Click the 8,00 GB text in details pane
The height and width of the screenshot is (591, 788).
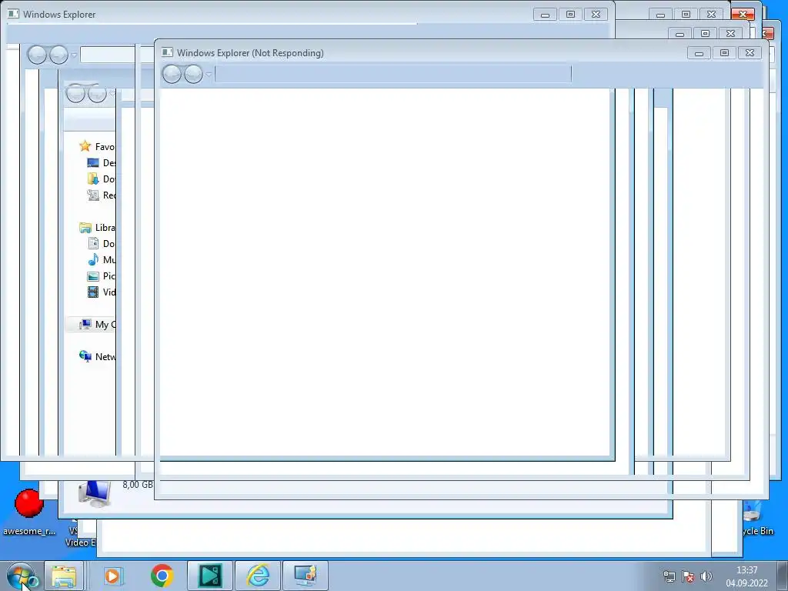[138, 485]
